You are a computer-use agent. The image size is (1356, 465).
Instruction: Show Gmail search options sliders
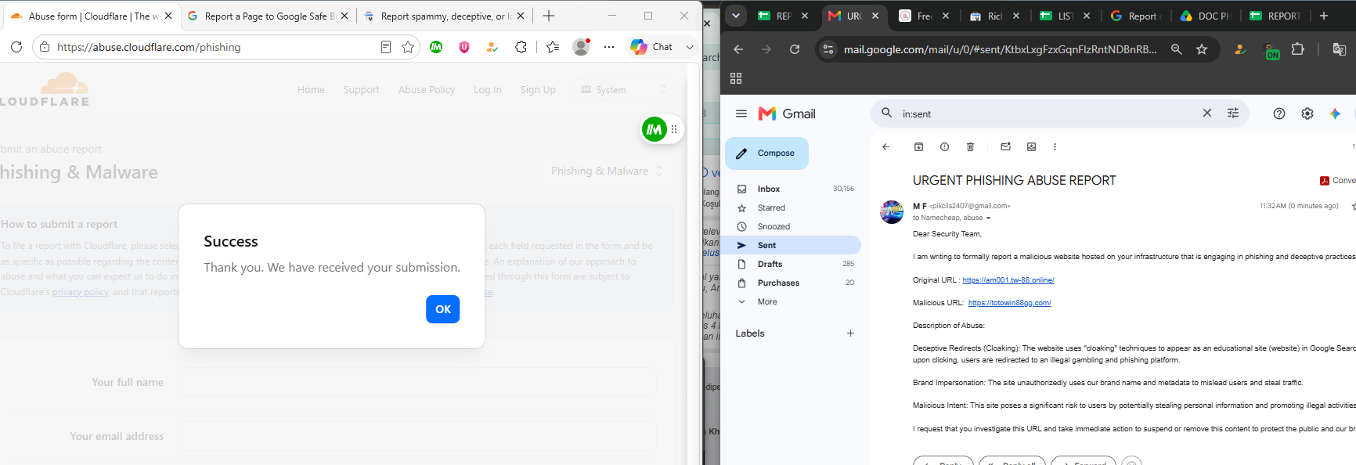click(x=1233, y=114)
